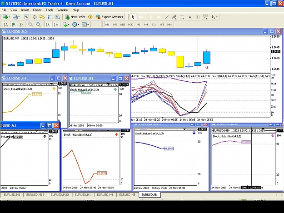Open the Templates dropdown
Screen dimensions: 284x213
pyautogui.click(x=85, y=24)
